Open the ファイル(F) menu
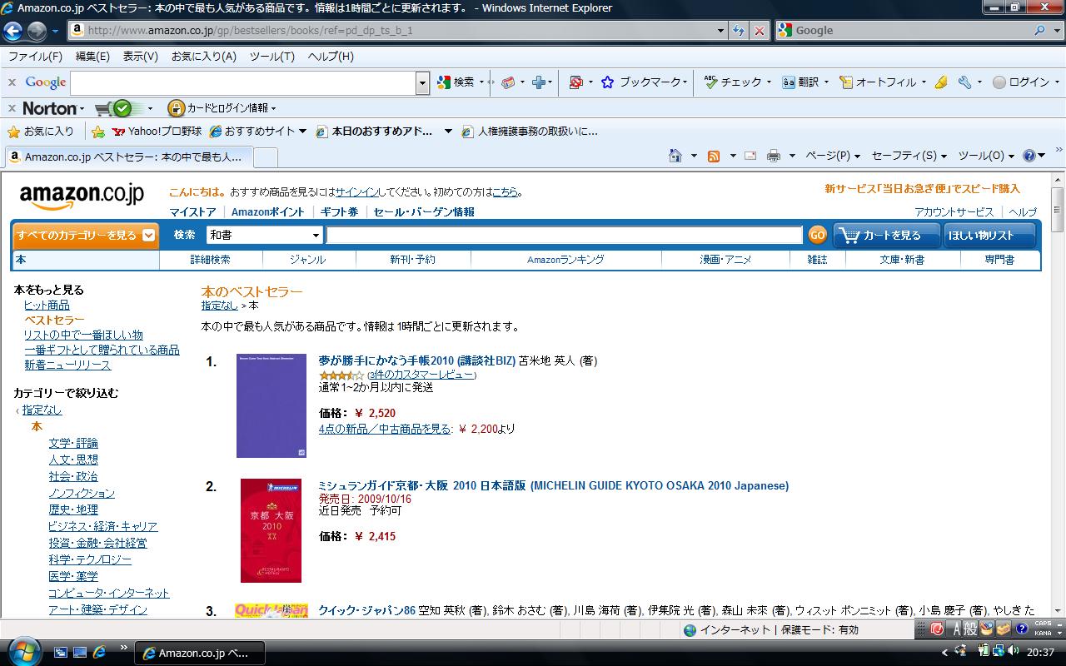Image resolution: width=1066 pixels, height=666 pixels. pos(35,57)
